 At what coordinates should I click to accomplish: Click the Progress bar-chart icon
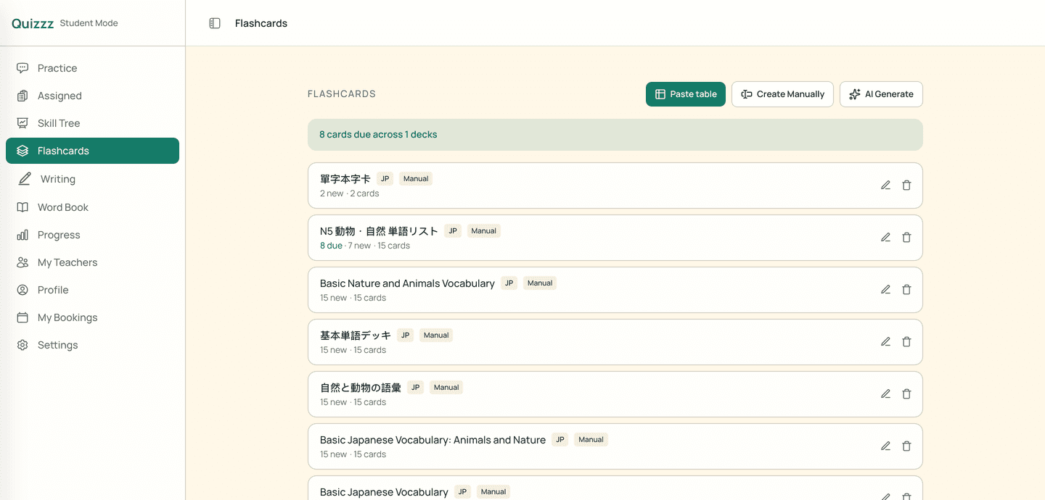tap(22, 235)
